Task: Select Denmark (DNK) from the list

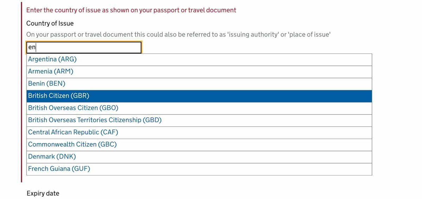Action: [x=52, y=157]
